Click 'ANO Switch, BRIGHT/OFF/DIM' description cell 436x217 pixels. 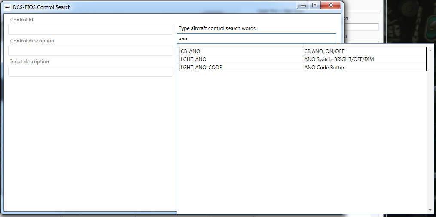pyautogui.click(x=365, y=59)
